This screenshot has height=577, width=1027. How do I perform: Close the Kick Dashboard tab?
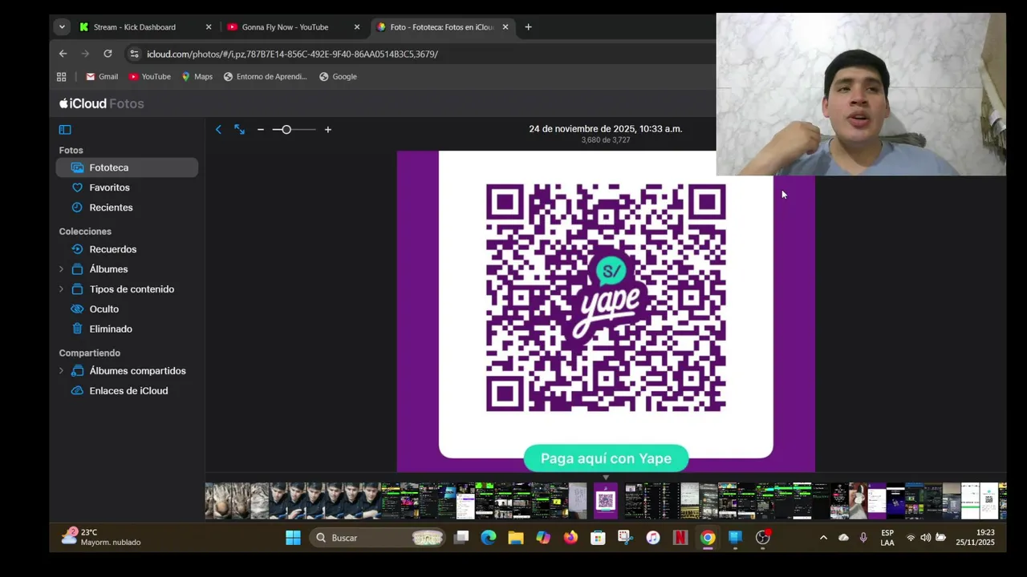click(209, 27)
